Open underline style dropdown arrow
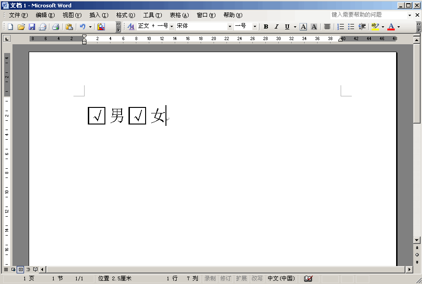Image resolution: width=422 pixels, height=284 pixels. click(295, 27)
